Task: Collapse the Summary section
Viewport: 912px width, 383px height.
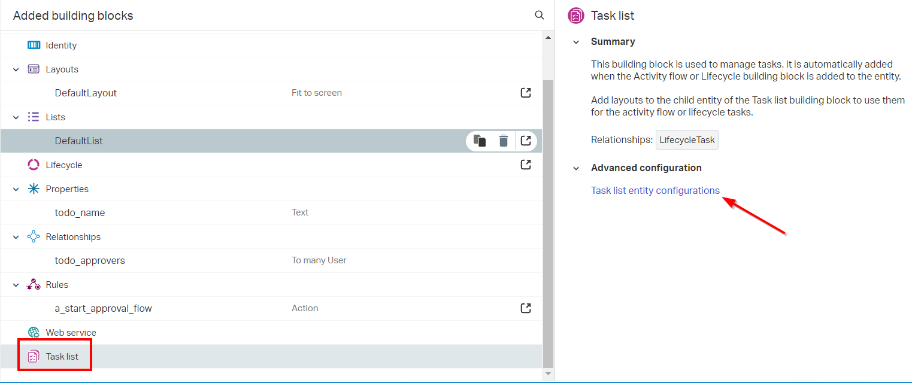Action: 576,42
